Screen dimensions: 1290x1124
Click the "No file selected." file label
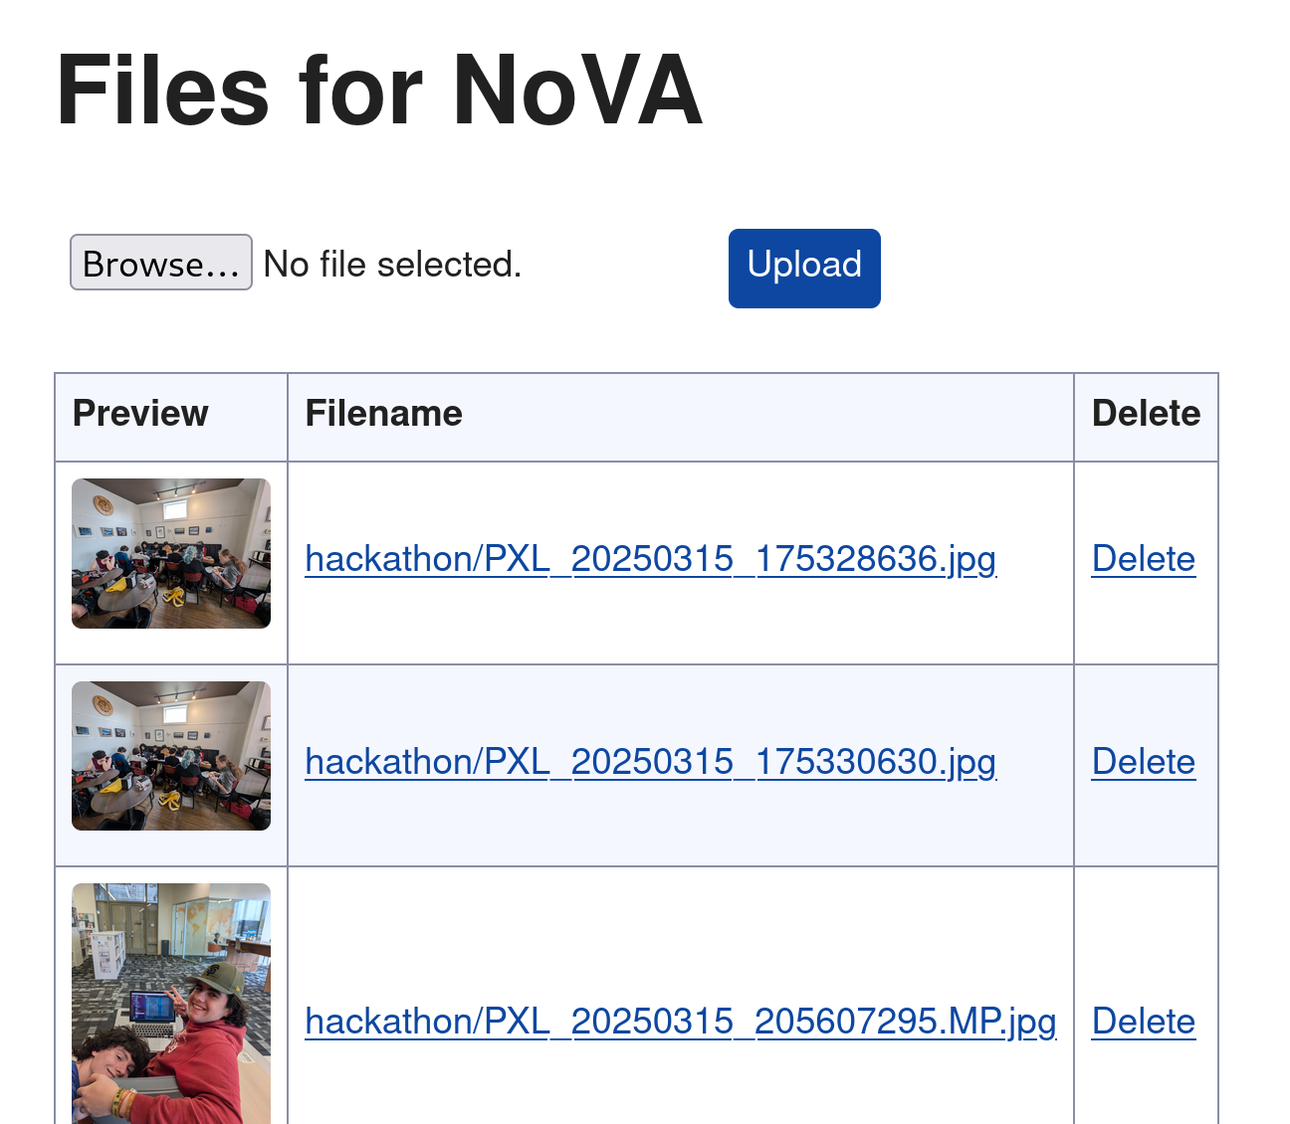pyautogui.click(x=392, y=265)
